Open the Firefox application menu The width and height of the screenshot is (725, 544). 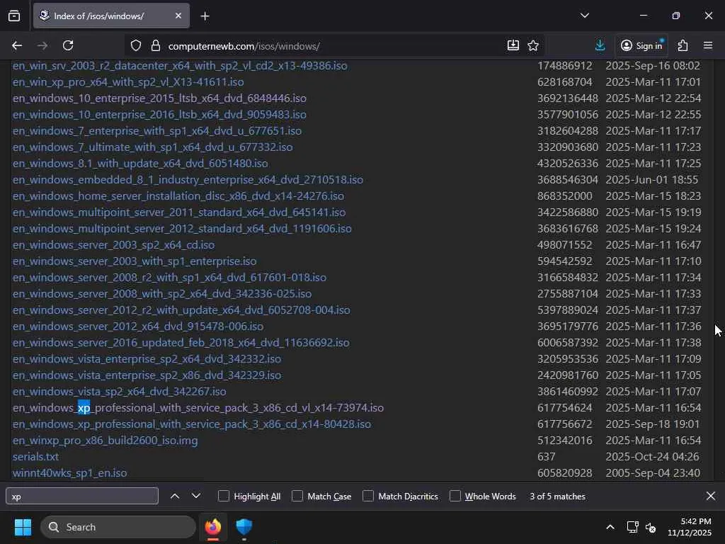click(x=708, y=45)
